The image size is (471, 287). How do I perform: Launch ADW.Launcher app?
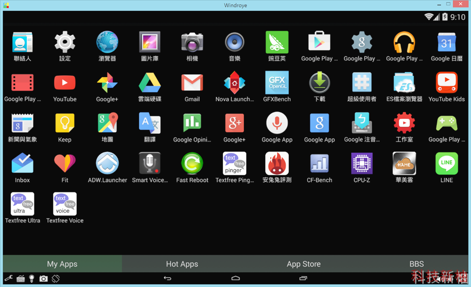pos(107,163)
